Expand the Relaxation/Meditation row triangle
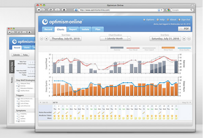 pos(17,89)
